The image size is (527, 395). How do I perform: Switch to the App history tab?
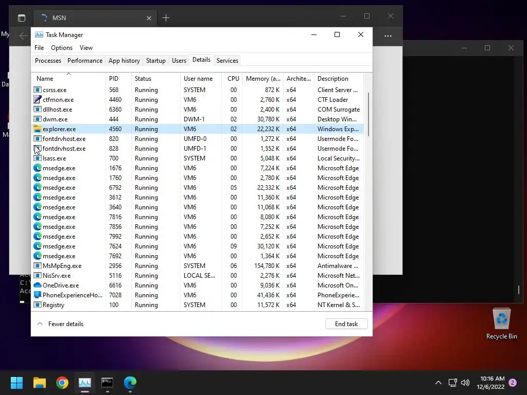(x=124, y=61)
